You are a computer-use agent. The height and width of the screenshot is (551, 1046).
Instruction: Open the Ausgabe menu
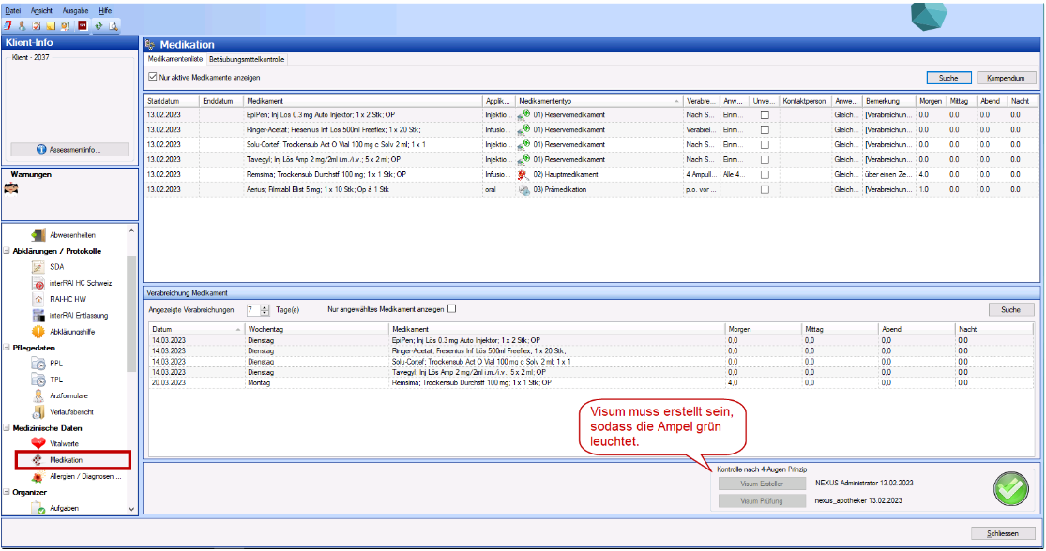(x=75, y=8)
